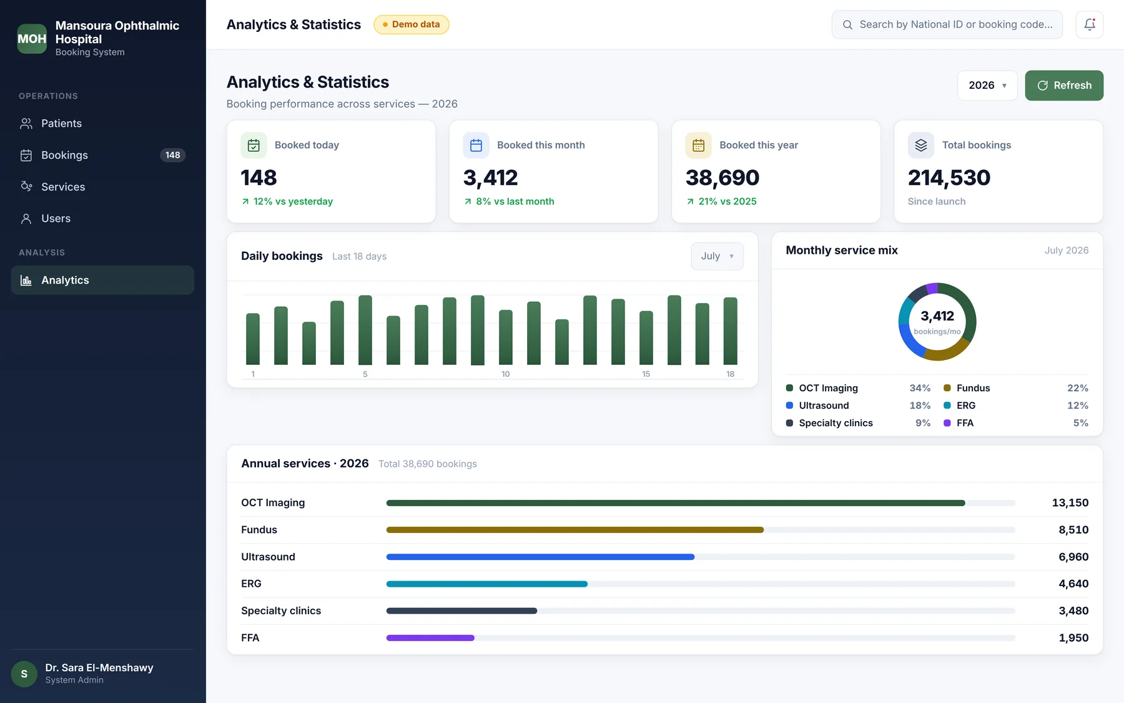Click the Booked this month calendar icon
The height and width of the screenshot is (703, 1124).
click(476, 146)
